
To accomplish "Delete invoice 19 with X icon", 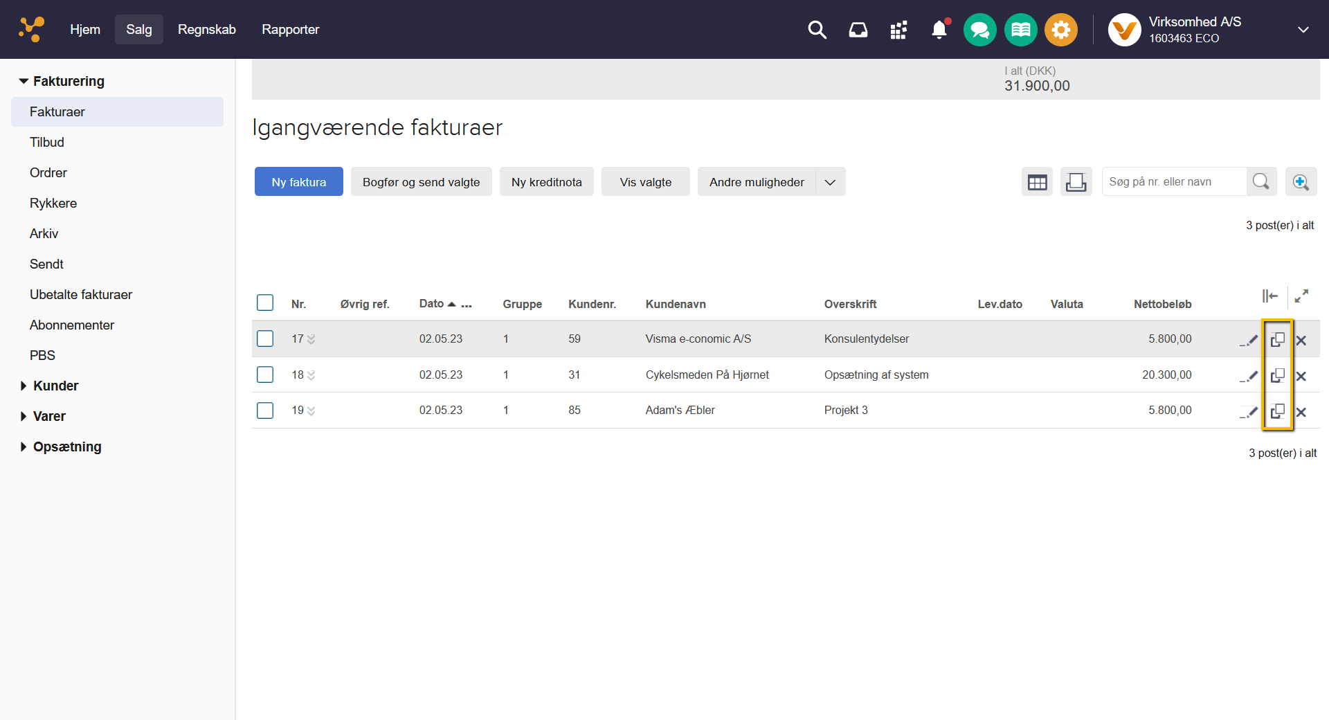I will point(1301,412).
